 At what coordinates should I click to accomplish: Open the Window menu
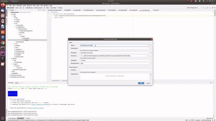click(x=46, y=6)
